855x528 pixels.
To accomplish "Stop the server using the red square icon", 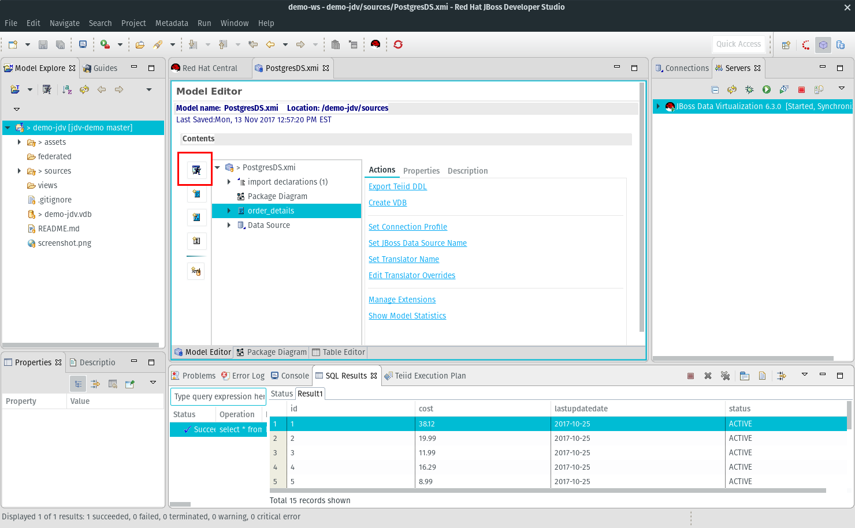I will pos(801,89).
